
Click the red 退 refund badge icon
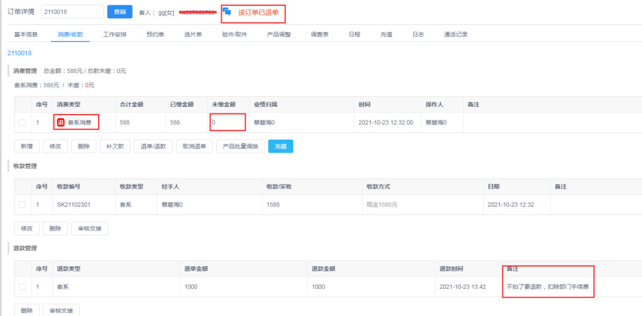click(61, 122)
